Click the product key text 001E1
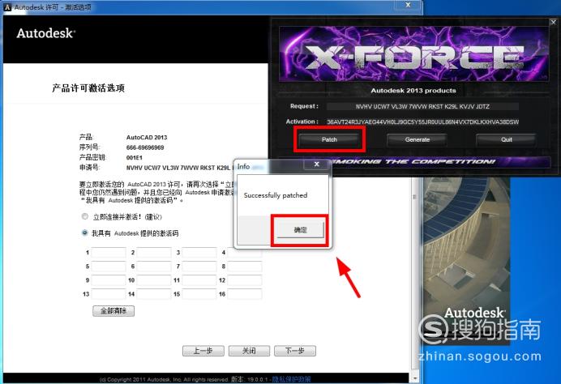The image size is (561, 384). [x=134, y=158]
